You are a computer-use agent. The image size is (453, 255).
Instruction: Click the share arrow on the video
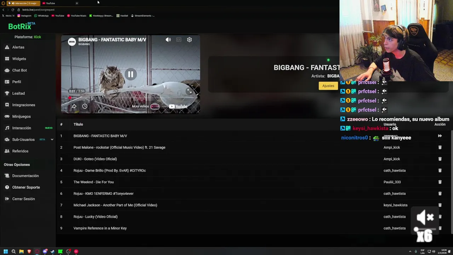74,106
